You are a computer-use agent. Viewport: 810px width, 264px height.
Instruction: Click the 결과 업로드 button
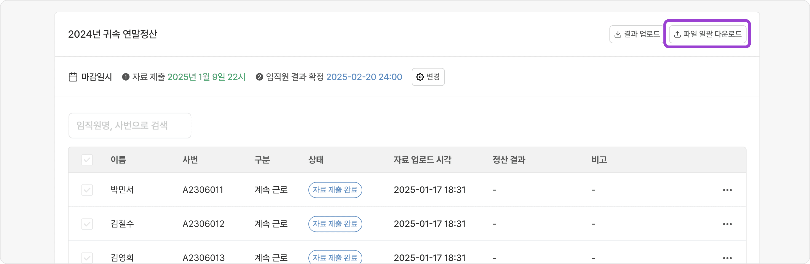click(637, 34)
